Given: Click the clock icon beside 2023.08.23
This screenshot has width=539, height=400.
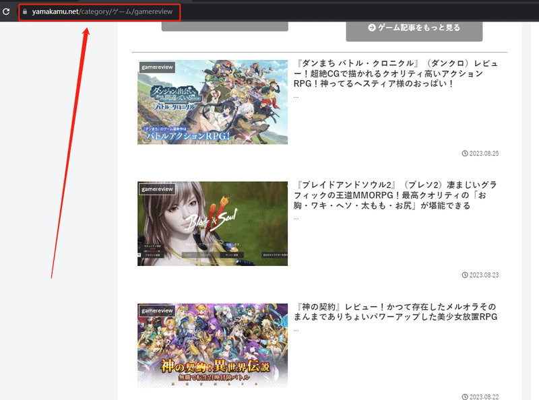Looking at the screenshot, I should tap(465, 275).
